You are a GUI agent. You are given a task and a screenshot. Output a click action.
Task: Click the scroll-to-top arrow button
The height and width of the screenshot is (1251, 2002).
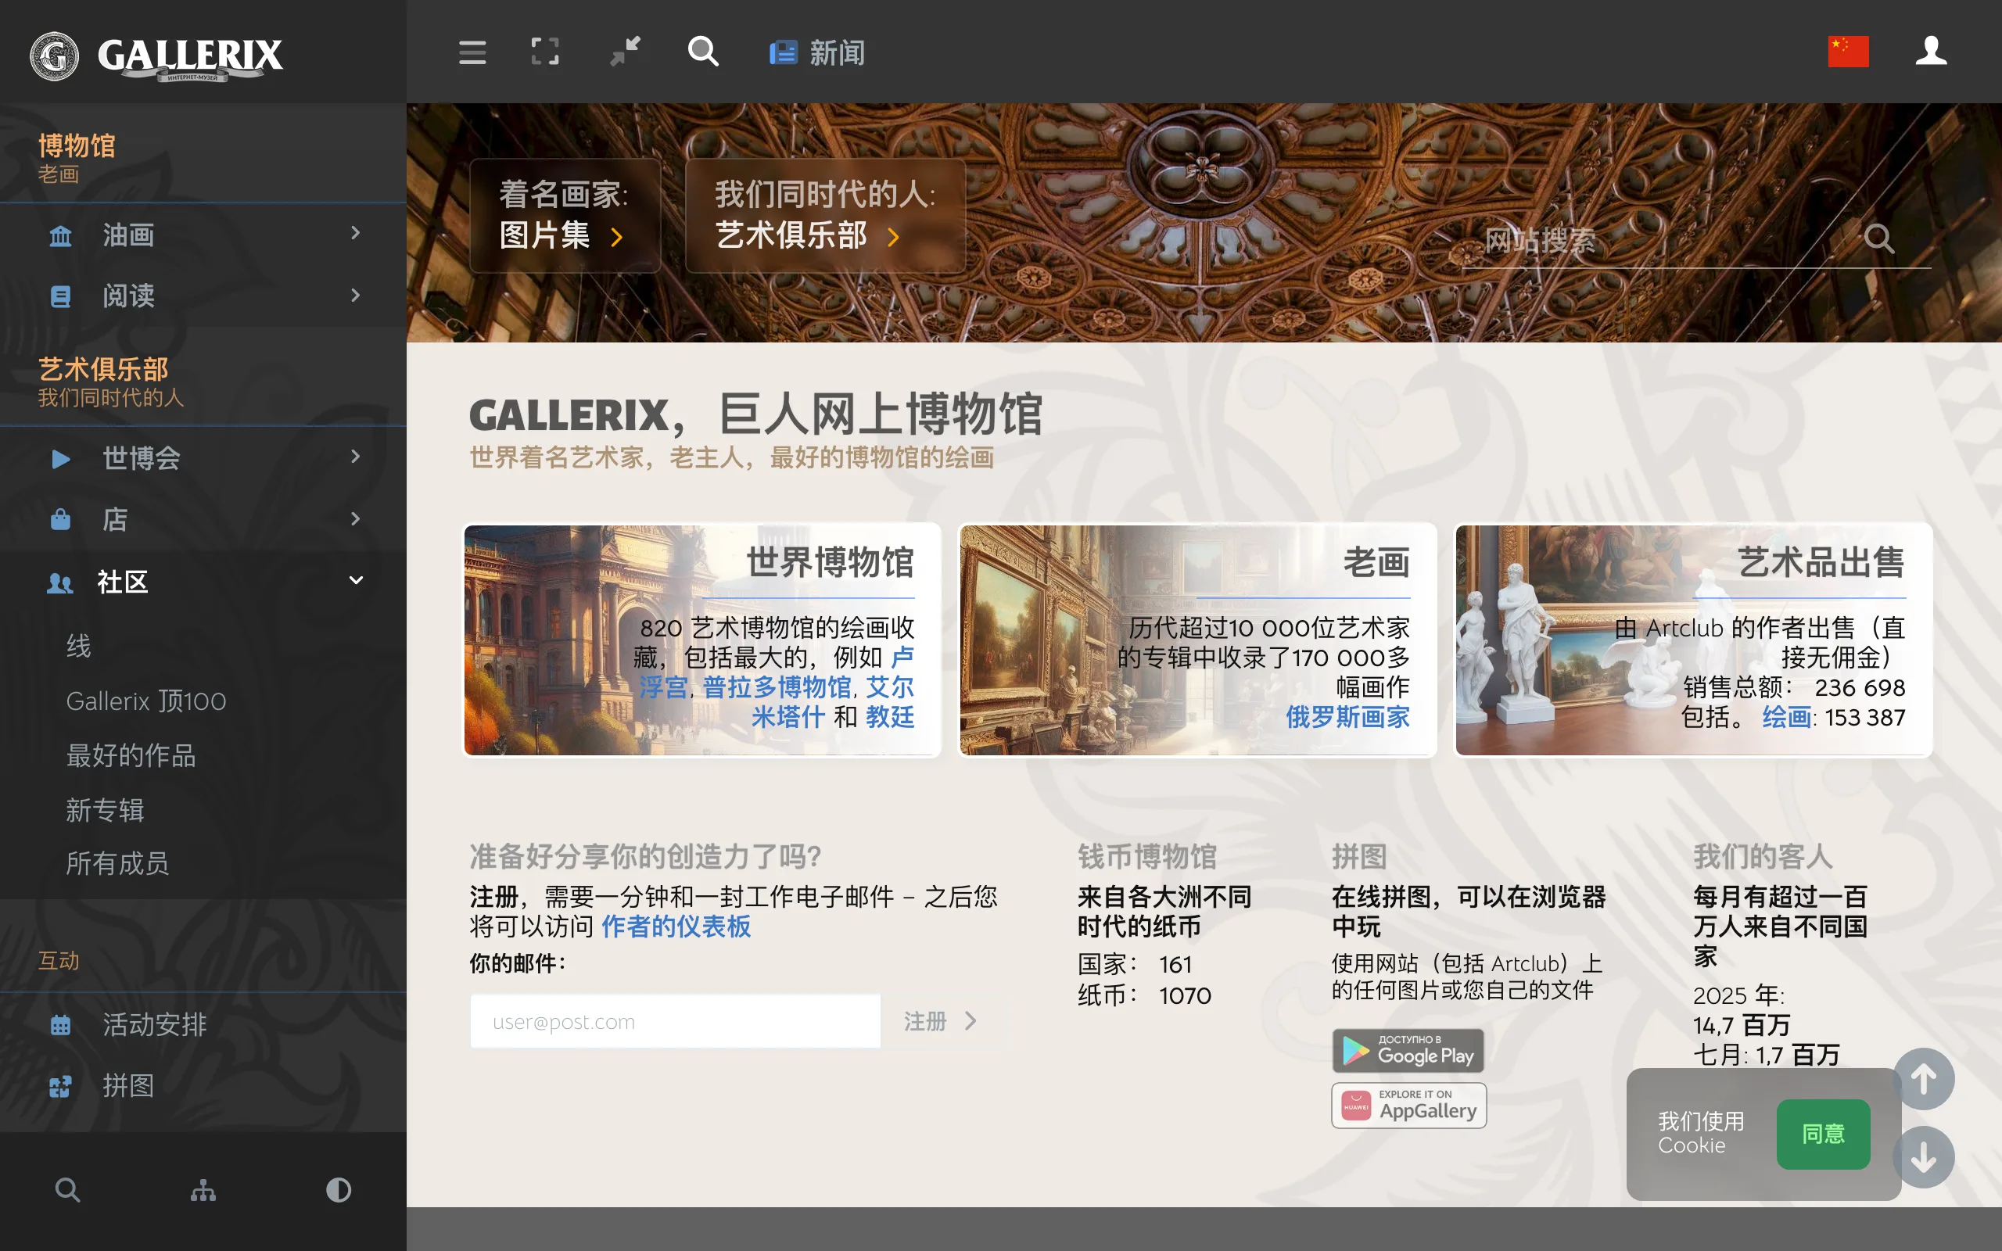click(x=1924, y=1079)
